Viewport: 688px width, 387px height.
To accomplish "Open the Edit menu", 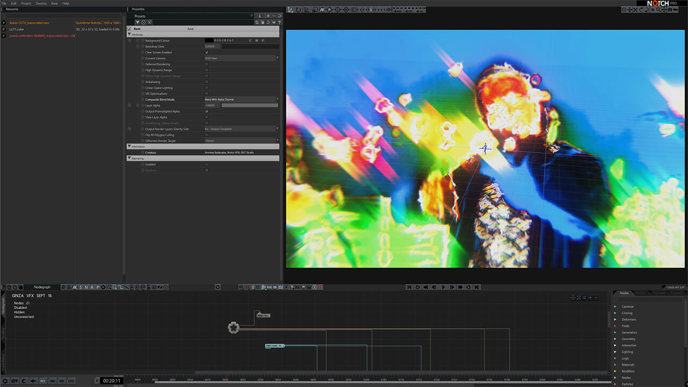I will coord(14,3).
